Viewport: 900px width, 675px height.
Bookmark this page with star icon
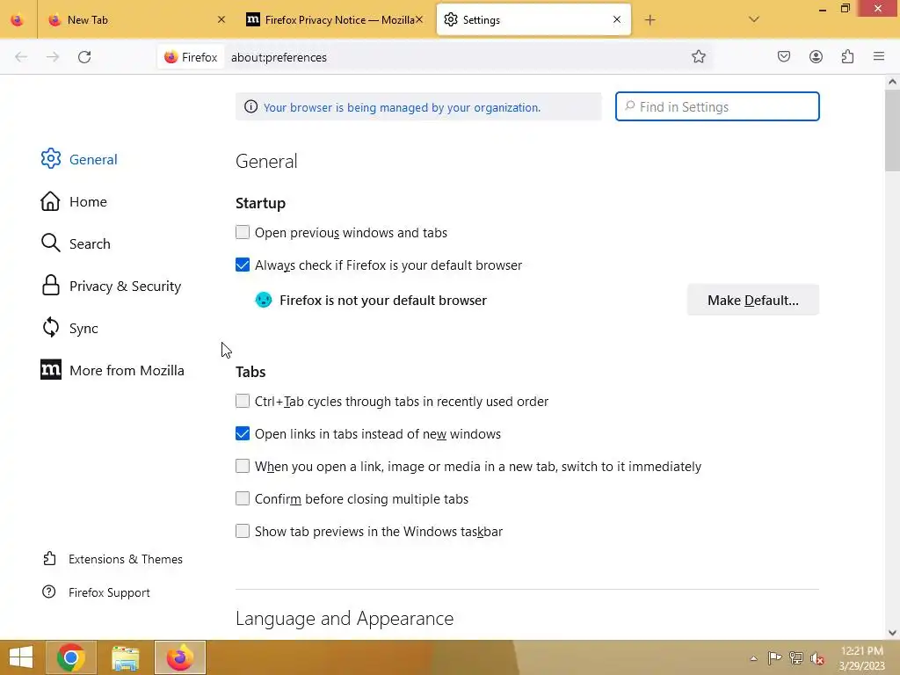(699, 57)
